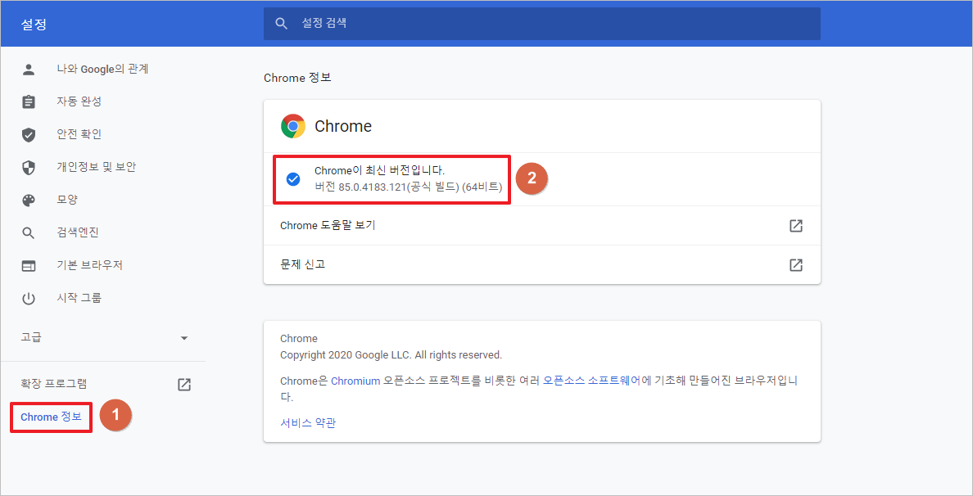Click the browser window icon beside 기본 브라우저

click(29, 266)
